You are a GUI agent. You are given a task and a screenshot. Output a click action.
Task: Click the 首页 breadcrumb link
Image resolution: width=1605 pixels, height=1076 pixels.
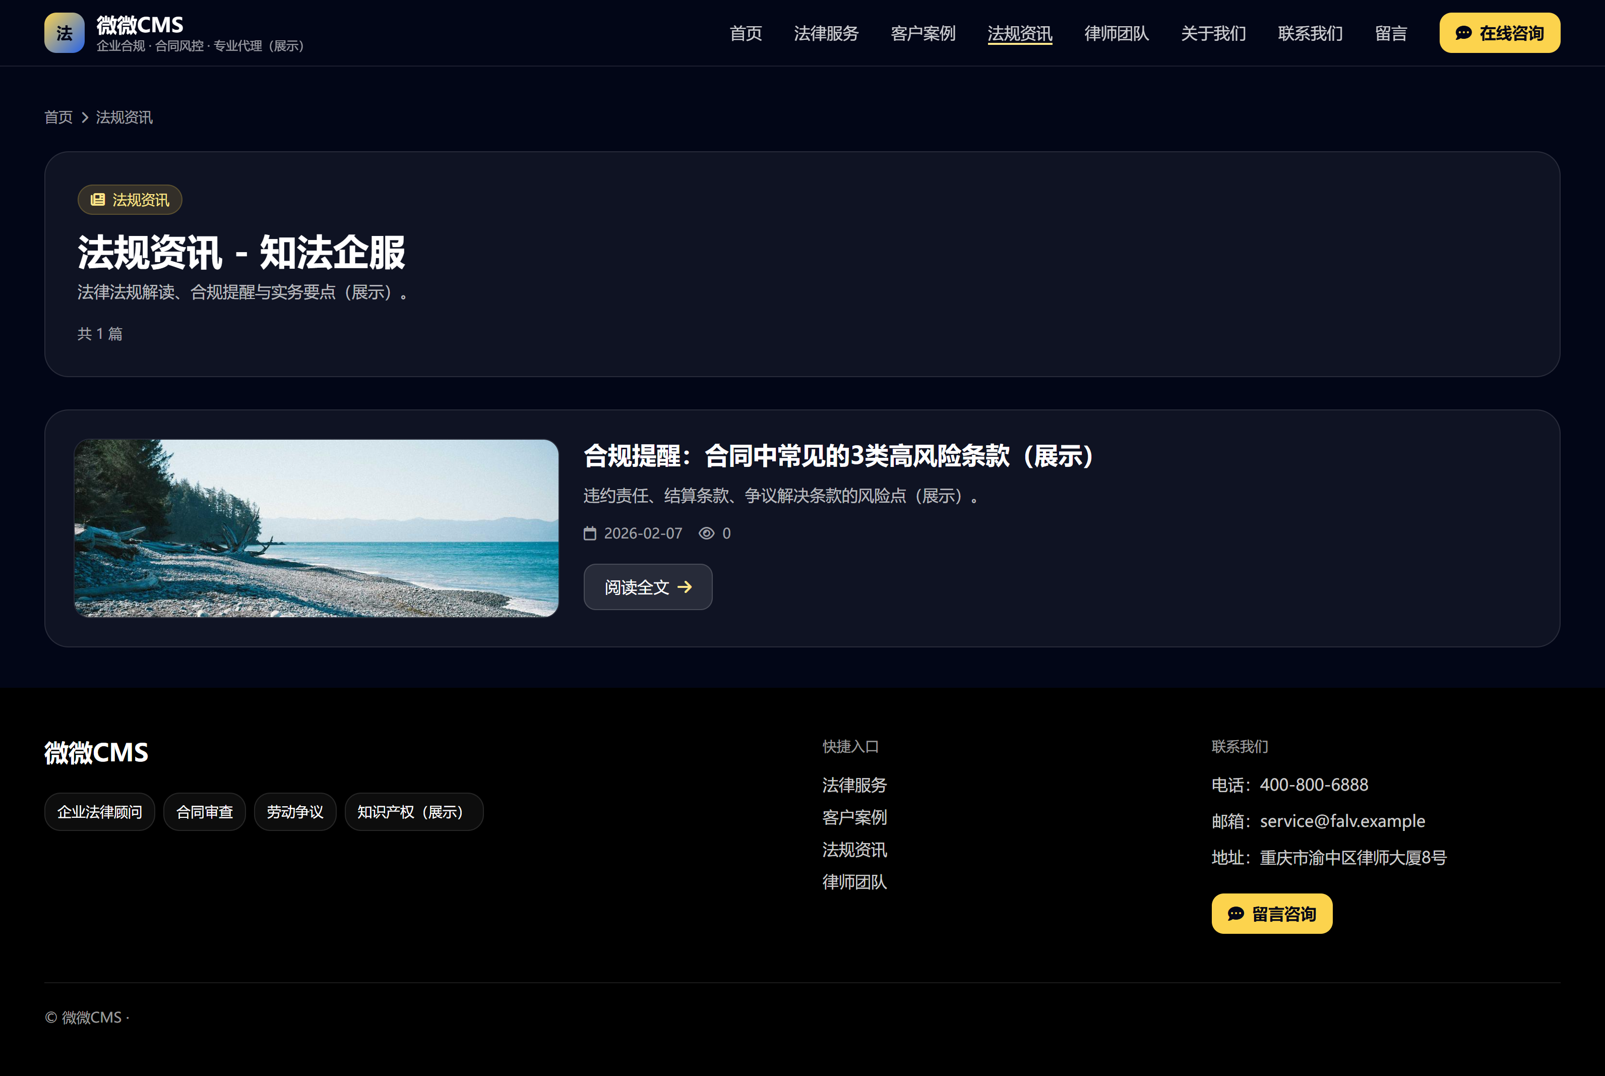pyautogui.click(x=58, y=117)
